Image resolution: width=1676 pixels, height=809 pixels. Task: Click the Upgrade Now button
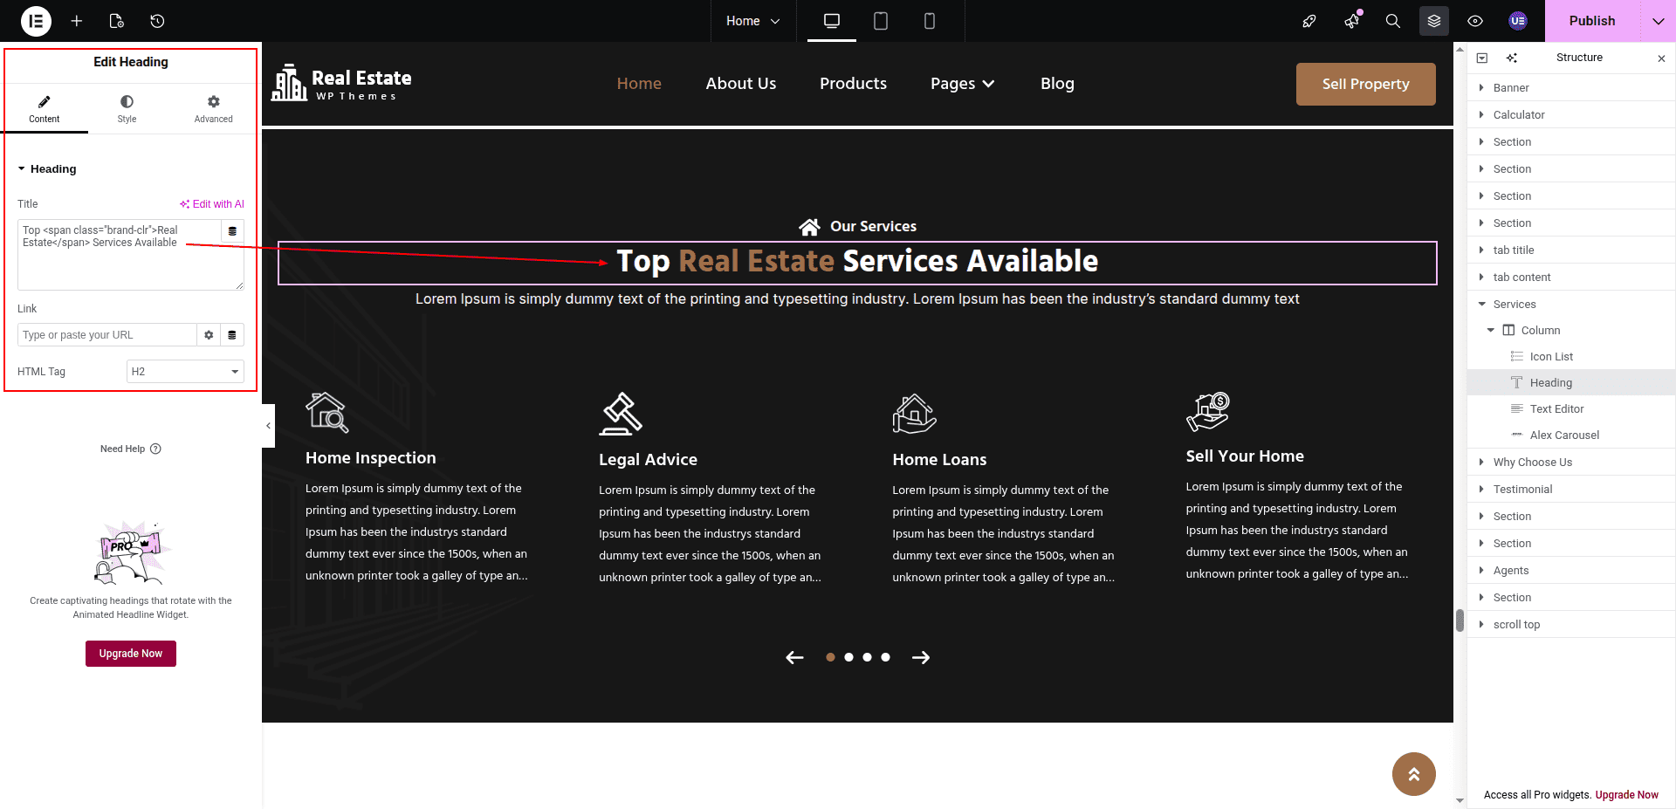[x=131, y=654]
